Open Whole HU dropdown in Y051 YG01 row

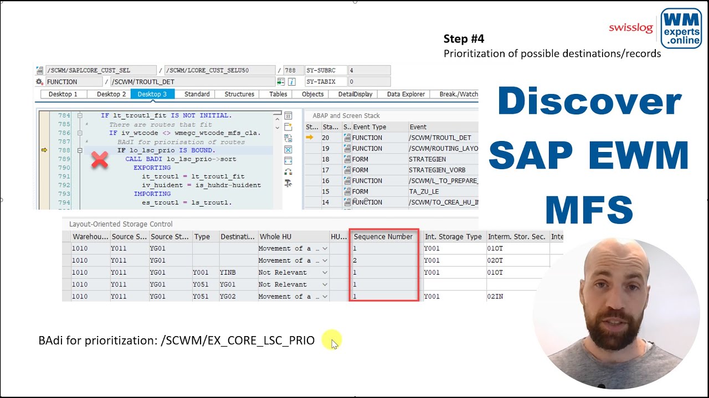click(x=325, y=285)
